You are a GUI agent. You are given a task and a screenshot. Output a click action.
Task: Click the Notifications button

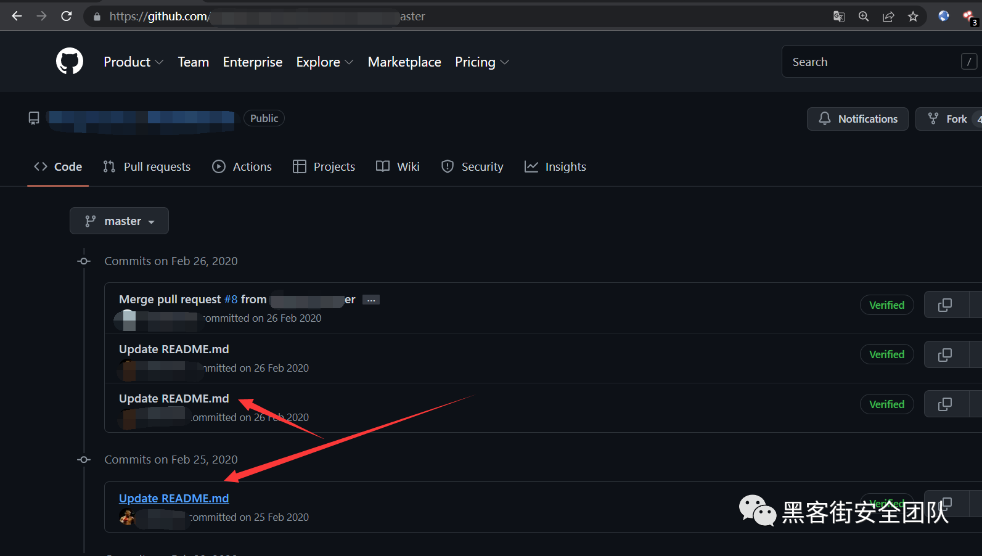pyautogui.click(x=857, y=119)
